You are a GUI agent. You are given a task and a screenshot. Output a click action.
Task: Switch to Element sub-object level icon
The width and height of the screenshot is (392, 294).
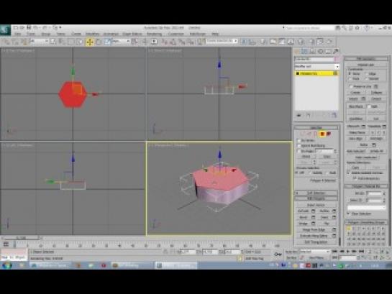(329, 134)
